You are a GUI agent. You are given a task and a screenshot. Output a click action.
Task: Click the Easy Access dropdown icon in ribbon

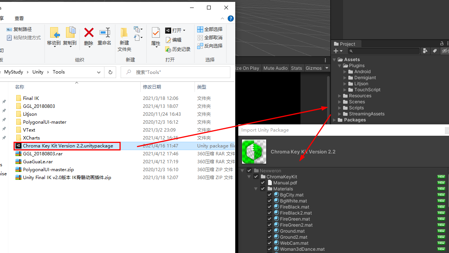coord(138,38)
